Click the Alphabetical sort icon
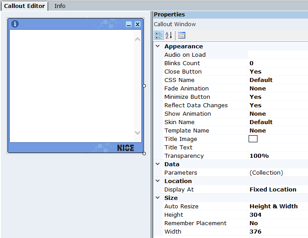This screenshot has width=308, height=238. point(168,35)
